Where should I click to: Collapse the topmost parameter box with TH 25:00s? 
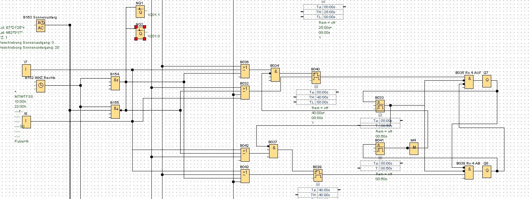[323, 1]
